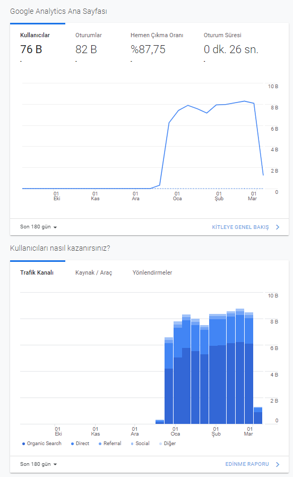293x477 pixels.
Task: Click the chevron next to KİTLEYE GENEL BAKIŞ
Action: (x=278, y=227)
